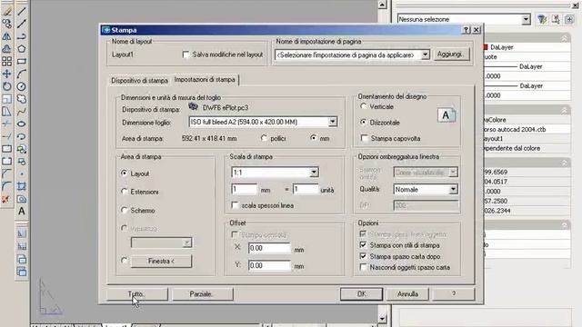
Task: Select the Move tool
Action: click(6, 74)
